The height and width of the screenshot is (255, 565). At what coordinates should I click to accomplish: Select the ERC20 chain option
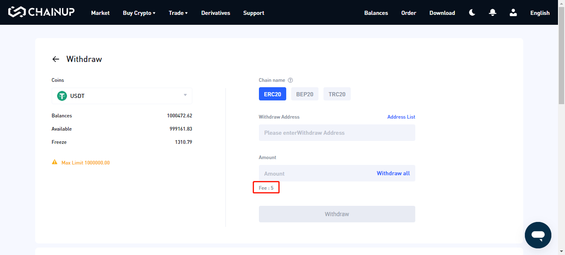[x=273, y=94]
